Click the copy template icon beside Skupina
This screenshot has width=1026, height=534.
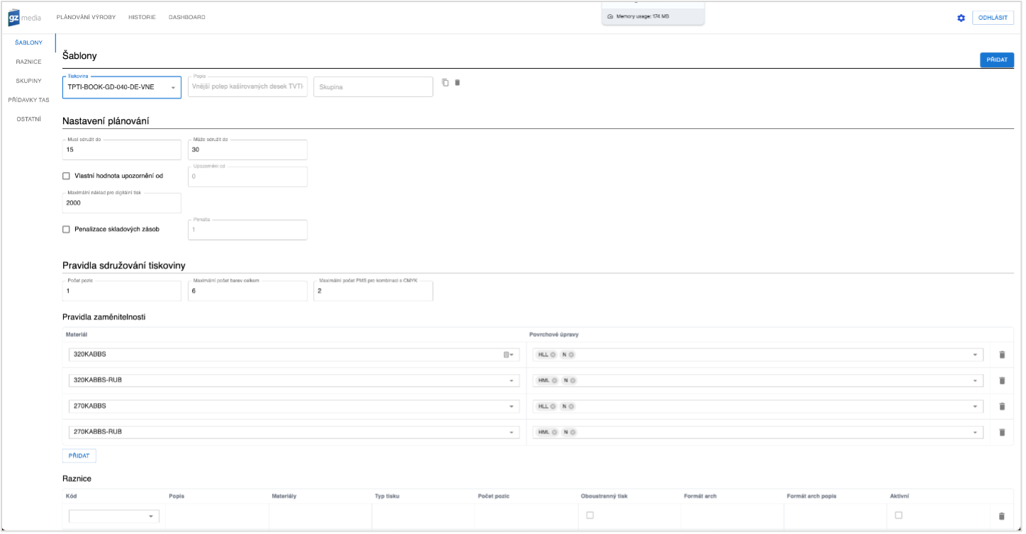(445, 82)
